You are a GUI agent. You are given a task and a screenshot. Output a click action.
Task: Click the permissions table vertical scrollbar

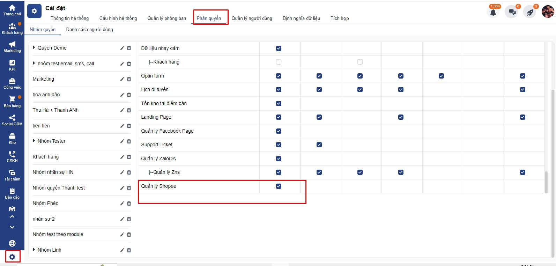[x=546, y=182]
